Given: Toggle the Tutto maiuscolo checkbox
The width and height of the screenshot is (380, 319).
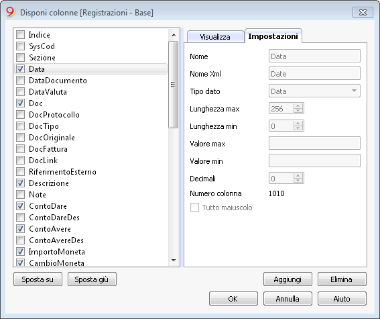Looking at the screenshot, I should pyautogui.click(x=194, y=208).
